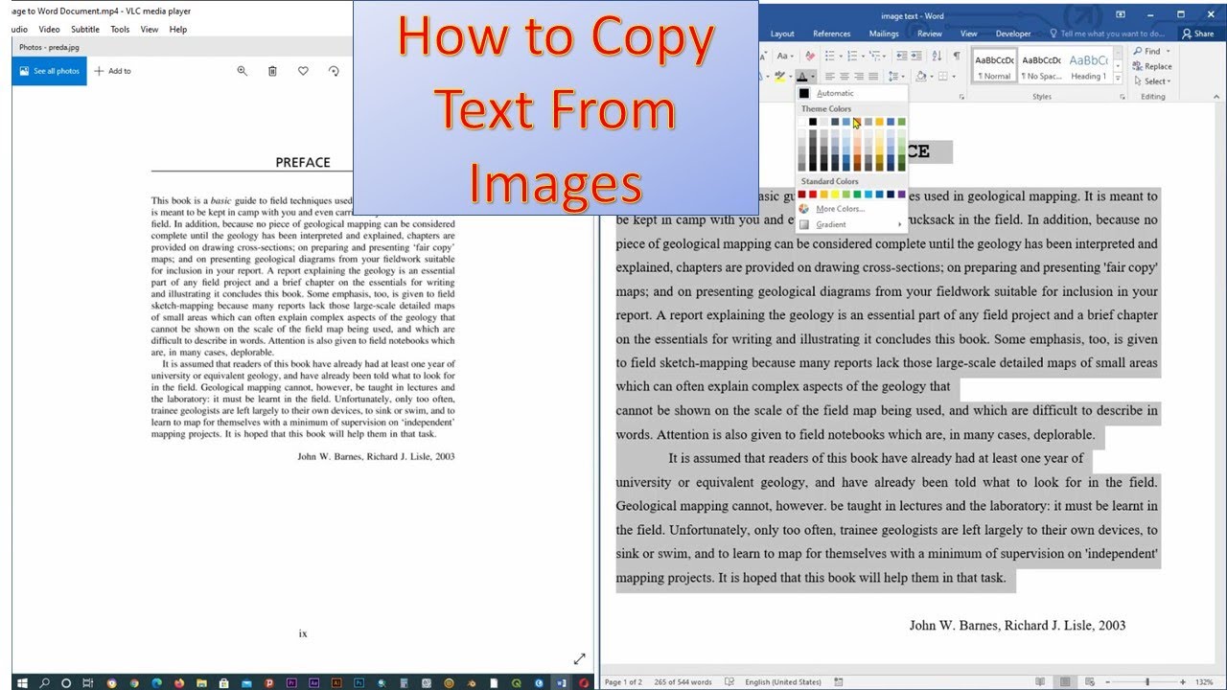1227x690 pixels.
Task: Click the Page 1 of 2 indicator
Action: coord(624,682)
